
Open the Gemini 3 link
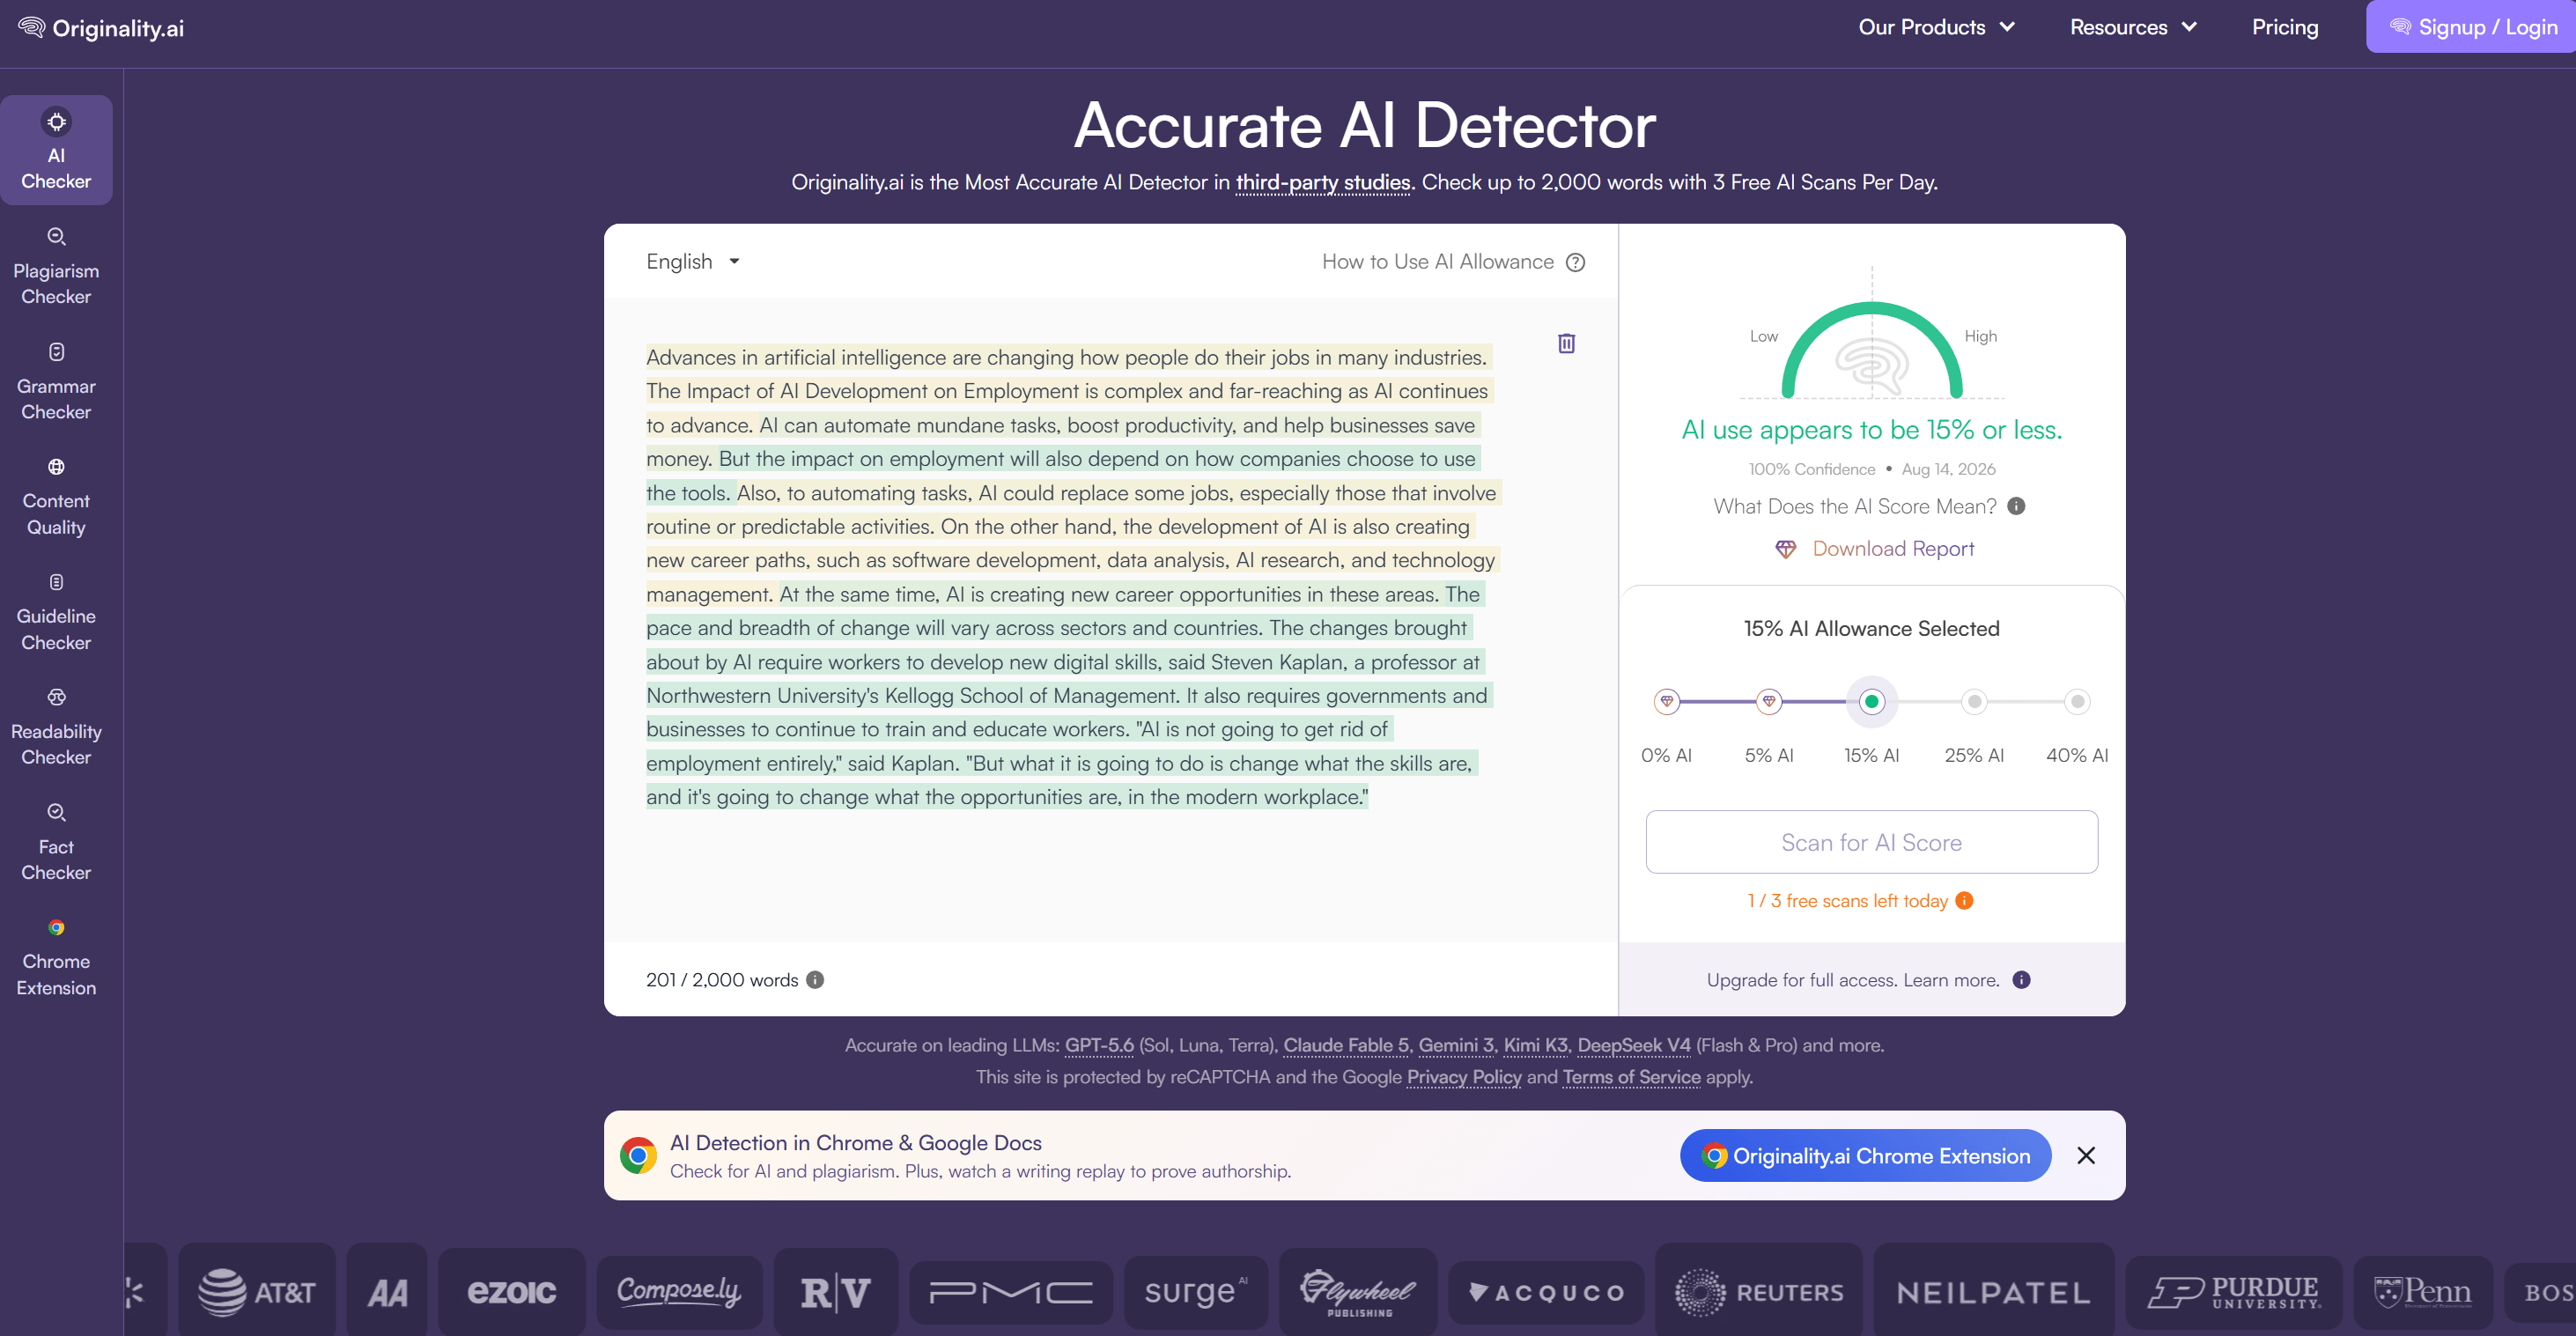coord(1455,1046)
